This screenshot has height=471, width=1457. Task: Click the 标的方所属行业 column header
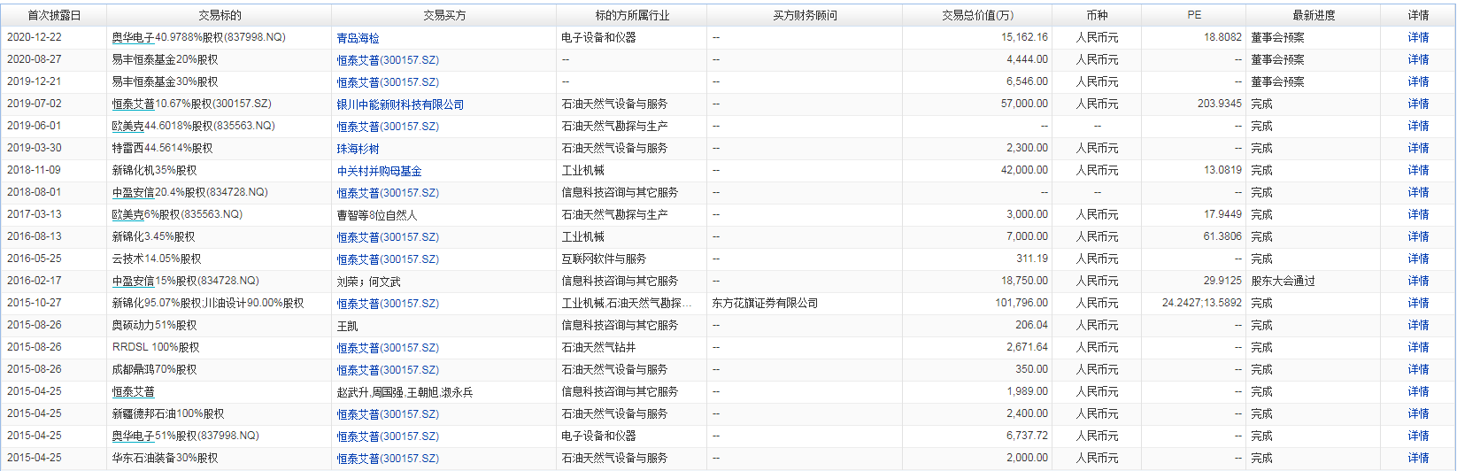pyautogui.click(x=632, y=15)
